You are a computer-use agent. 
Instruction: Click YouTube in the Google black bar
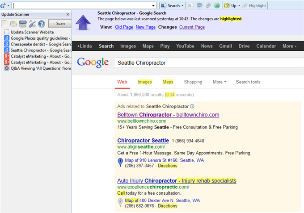point(185,46)
